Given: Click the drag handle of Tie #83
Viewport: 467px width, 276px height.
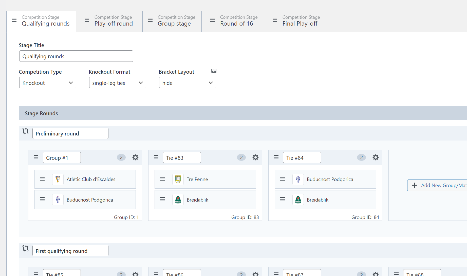Looking at the screenshot, I should pos(156,157).
